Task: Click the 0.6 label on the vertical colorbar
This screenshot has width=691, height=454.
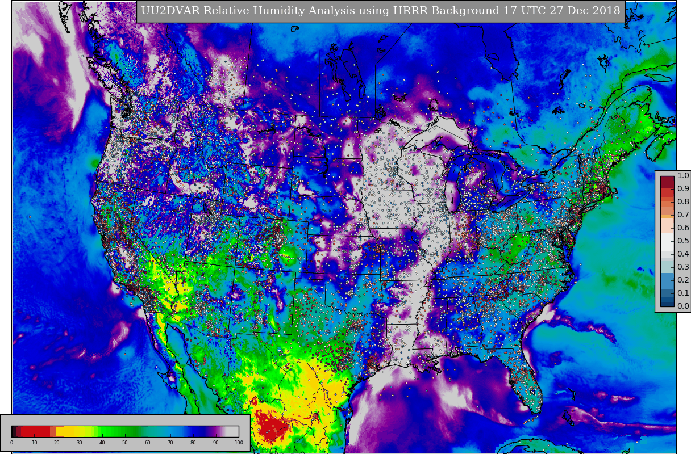Action: coord(683,228)
